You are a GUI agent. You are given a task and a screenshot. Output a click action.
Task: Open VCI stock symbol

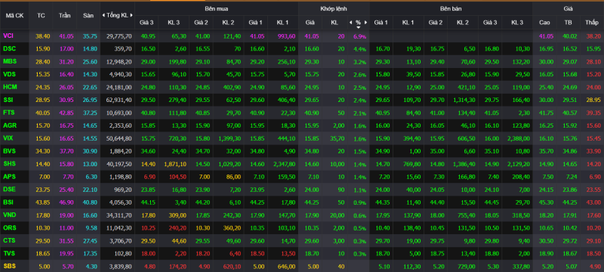(x=8, y=36)
